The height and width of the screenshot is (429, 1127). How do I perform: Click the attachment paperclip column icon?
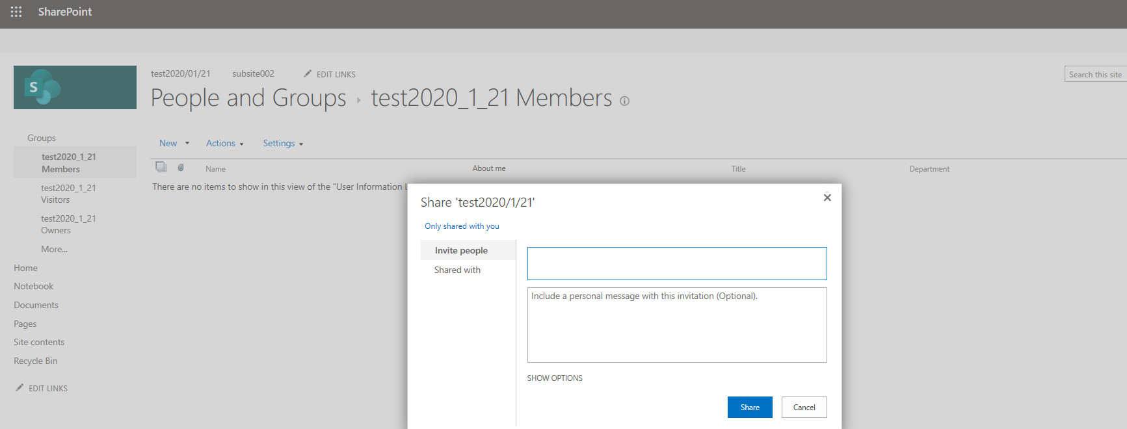coord(181,168)
